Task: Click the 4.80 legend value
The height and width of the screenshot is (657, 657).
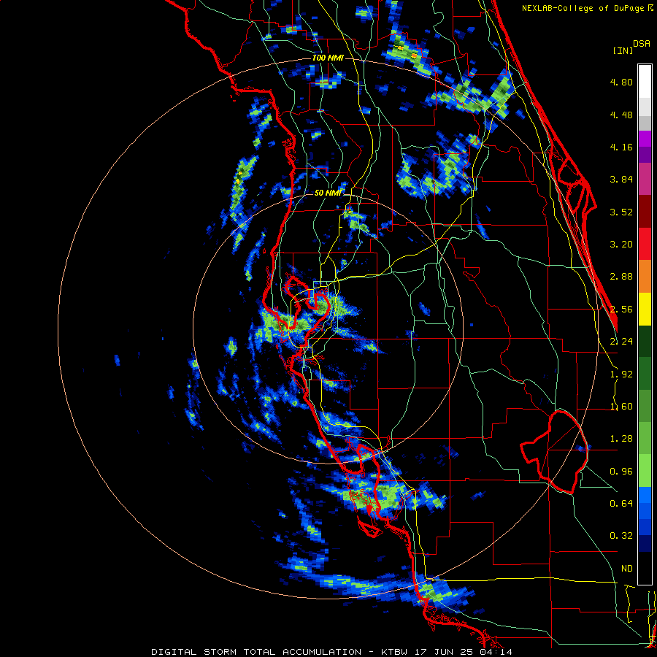Action: [621, 82]
